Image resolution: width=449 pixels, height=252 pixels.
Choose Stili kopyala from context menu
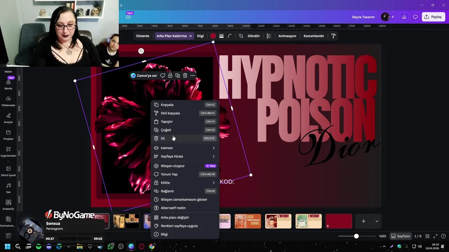coord(185,113)
